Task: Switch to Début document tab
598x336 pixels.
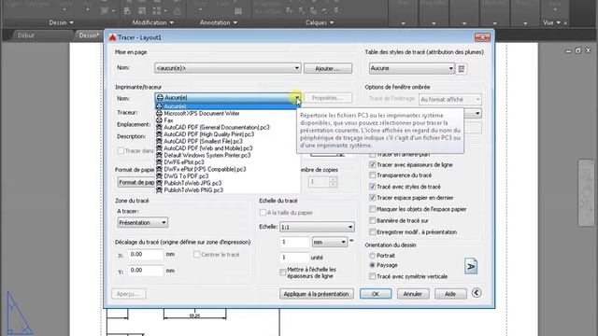Action: point(26,35)
